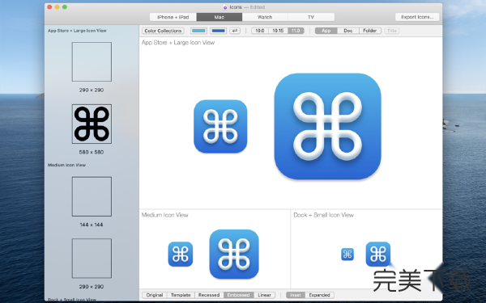
Task: Select the 580 × 580 command symbol thumbnail
Action: click(x=92, y=124)
